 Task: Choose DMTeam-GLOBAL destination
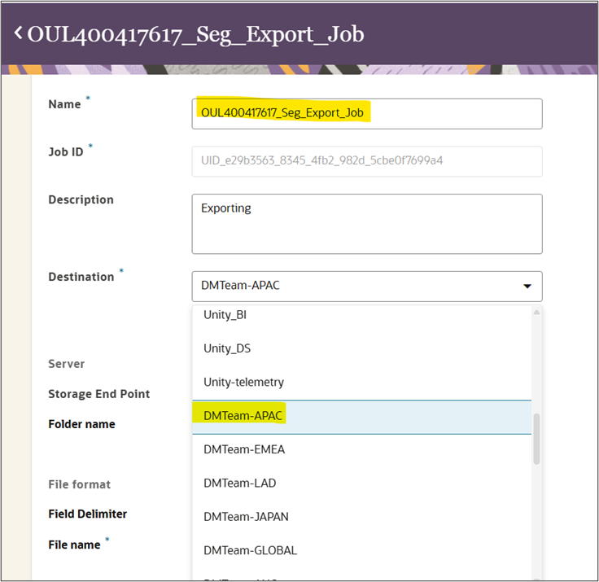coord(250,549)
